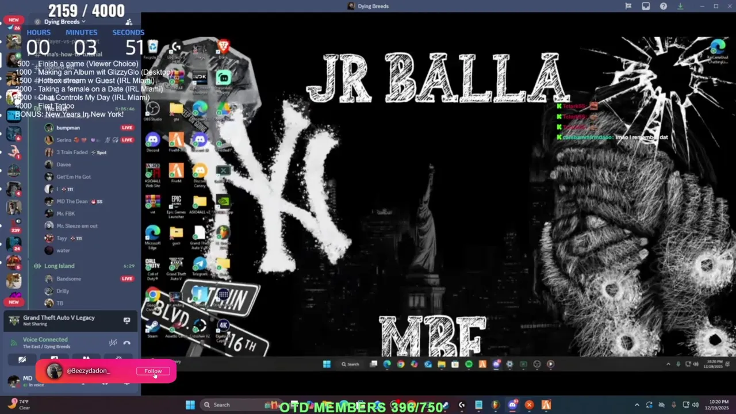736x414 pixels.
Task: Click the Discord download update icon
Action: [x=680, y=6]
